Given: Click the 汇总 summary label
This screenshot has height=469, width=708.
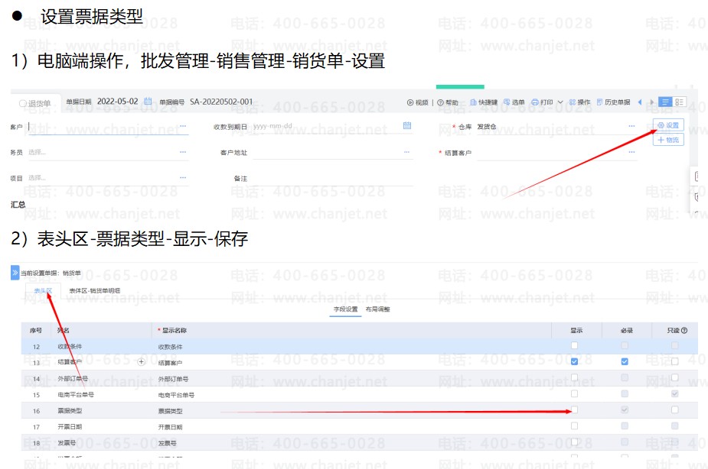Looking at the screenshot, I should pos(18,205).
